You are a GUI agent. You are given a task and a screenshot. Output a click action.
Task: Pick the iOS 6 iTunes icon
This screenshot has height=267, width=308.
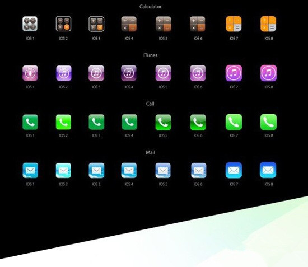[x=198, y=73]
